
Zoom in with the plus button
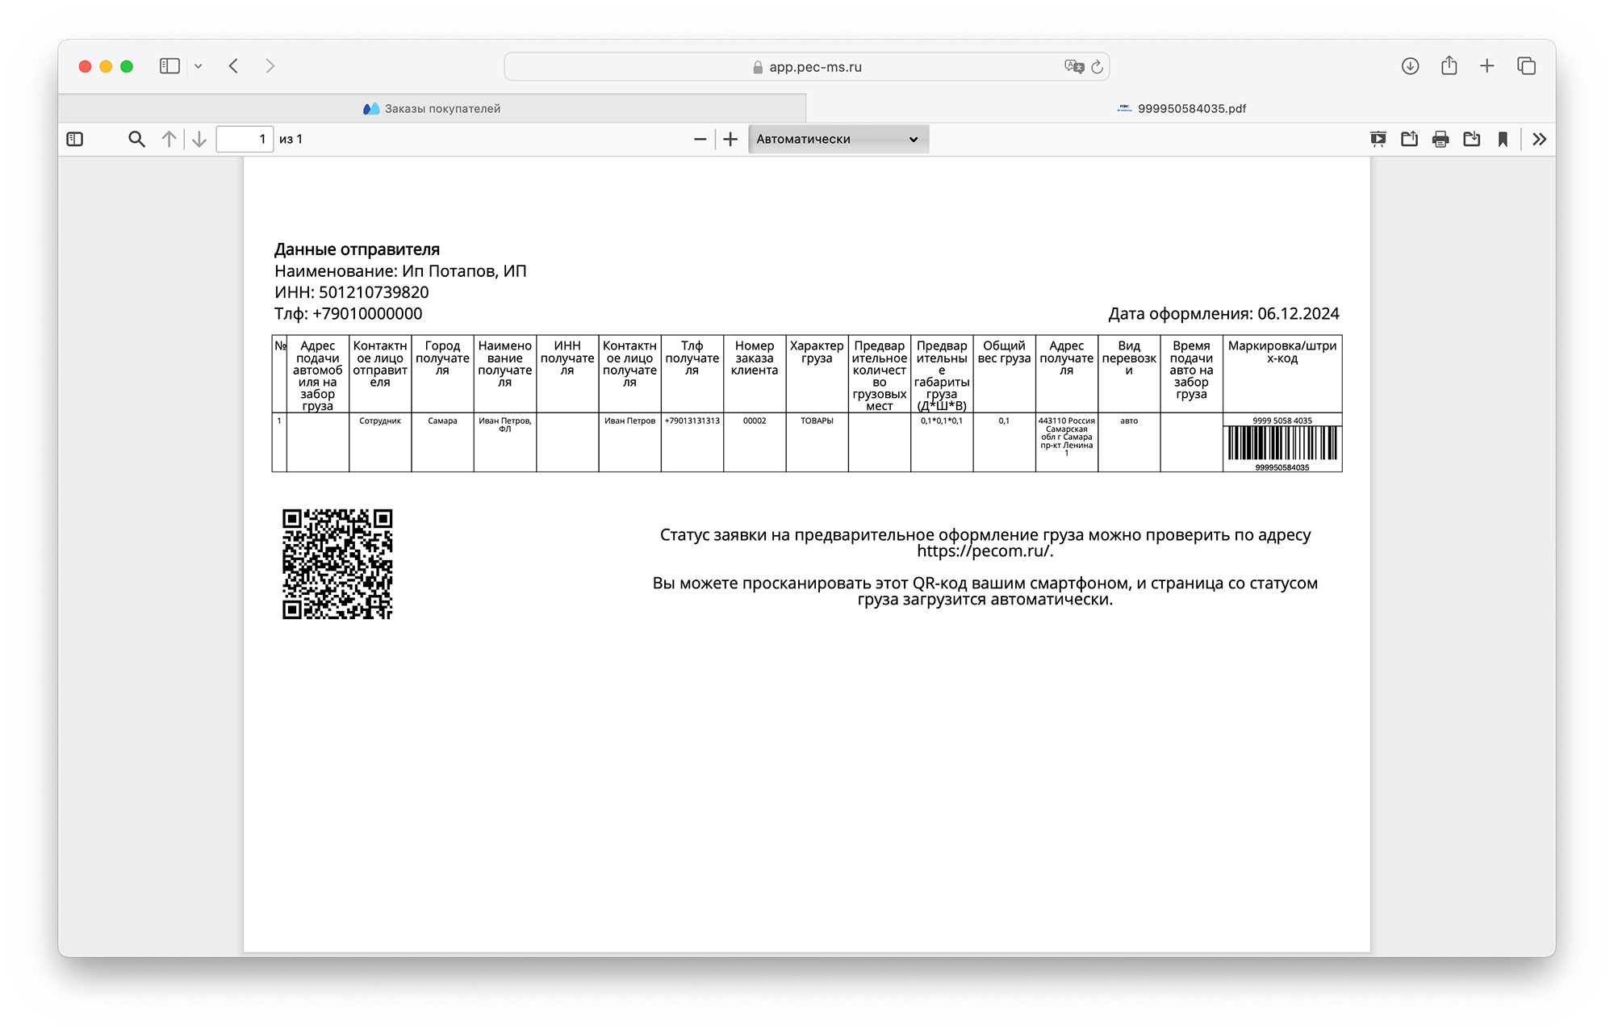730,140
